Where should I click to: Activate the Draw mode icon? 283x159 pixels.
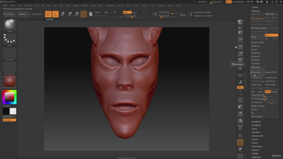pyautogui.click(x=55, y=14)
